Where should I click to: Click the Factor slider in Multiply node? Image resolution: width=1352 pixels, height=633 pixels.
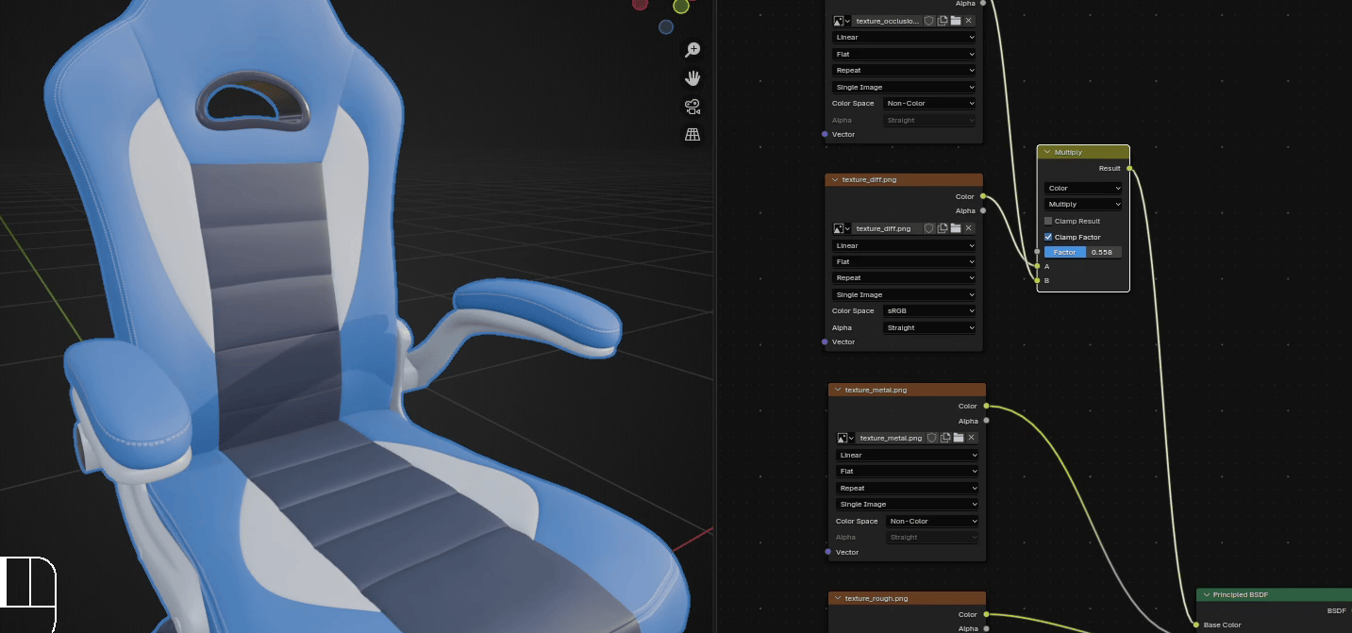coord(1082,252)
